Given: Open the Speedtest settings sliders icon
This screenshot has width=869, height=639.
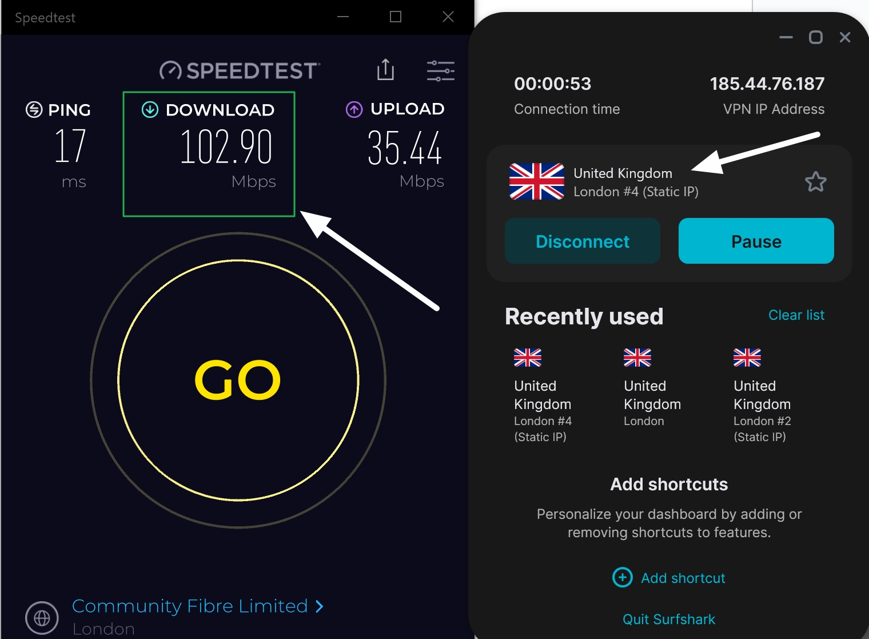Looking at the screenshot, I should [x=440, y=70].
